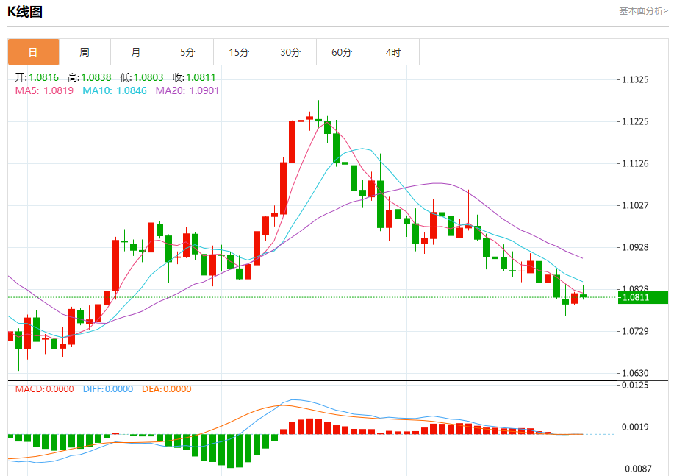Click the DIFF value label
The width and height of the screenshot is (674, 476).
pyautogui.click(x=108, y=389)
